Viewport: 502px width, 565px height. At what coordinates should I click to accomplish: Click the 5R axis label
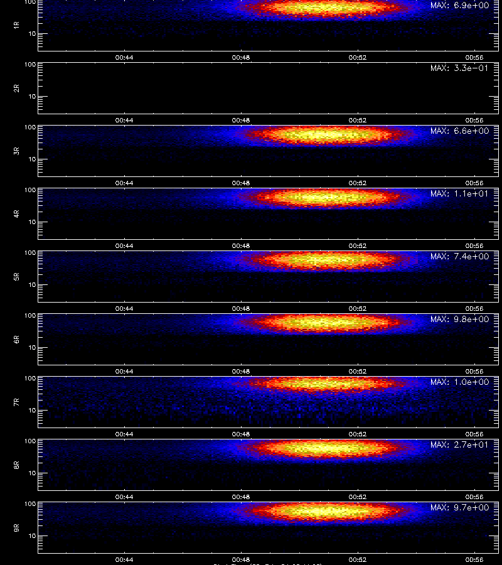16,276
